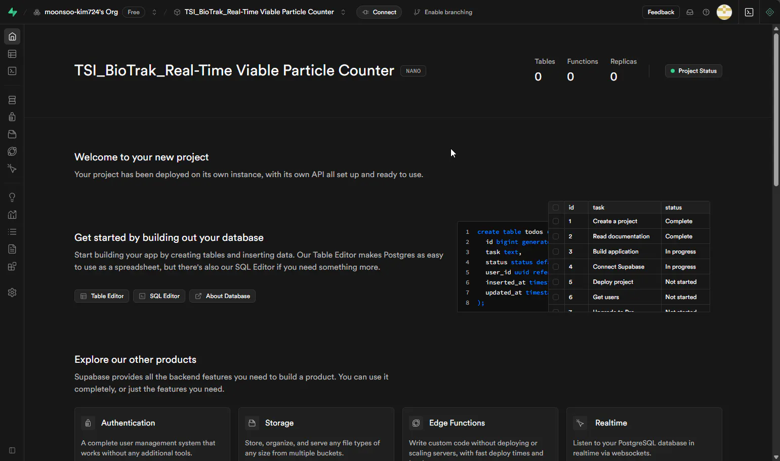The height and width of the screenshot is (461, 780).
Task: Click the Table Editor button
Action: [102, 296]
